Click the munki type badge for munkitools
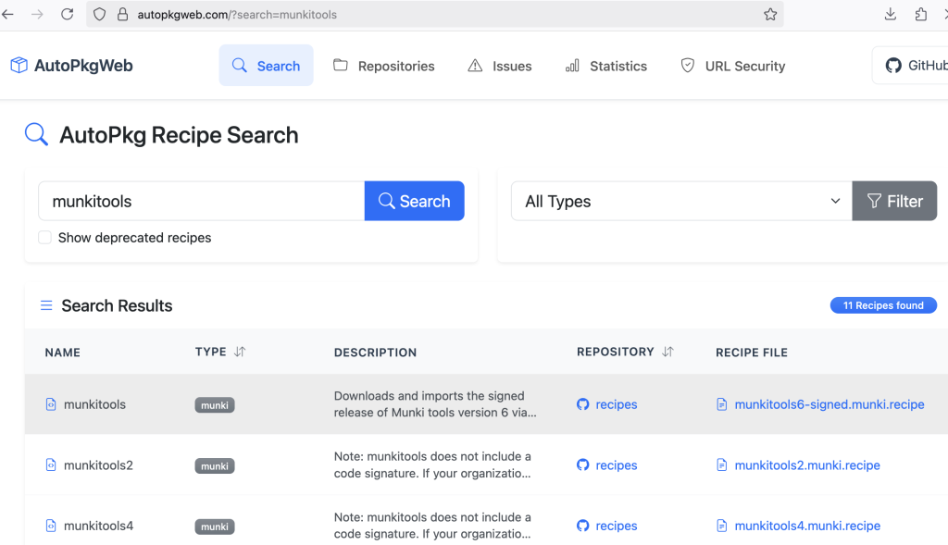Screen dimensions: 948x545 pos(215,405)
